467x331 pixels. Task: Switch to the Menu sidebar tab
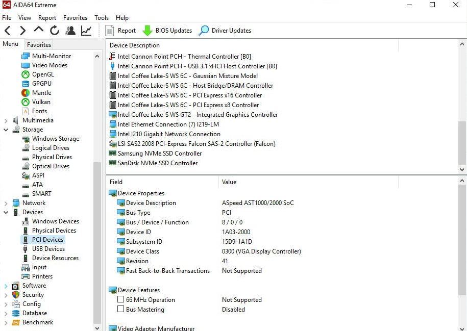(10, 44)
